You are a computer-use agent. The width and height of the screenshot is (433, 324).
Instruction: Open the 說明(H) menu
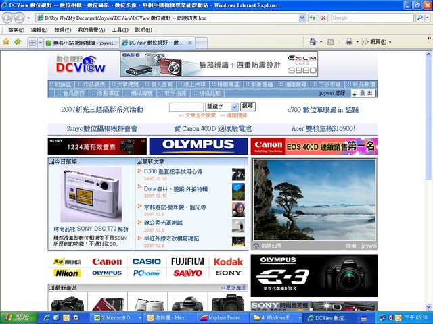click(x=143, y=30)
